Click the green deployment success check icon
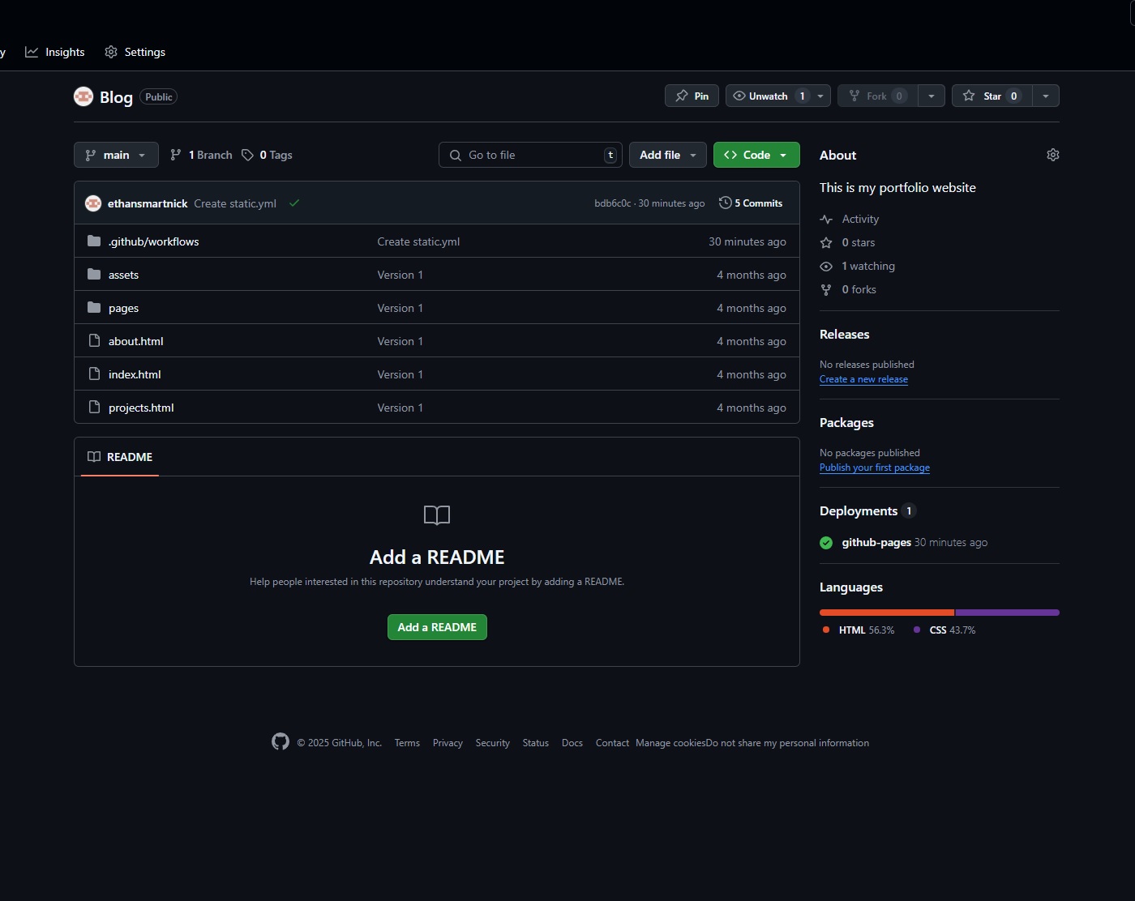Viewport: 1135px width, 901px height. 826,543
